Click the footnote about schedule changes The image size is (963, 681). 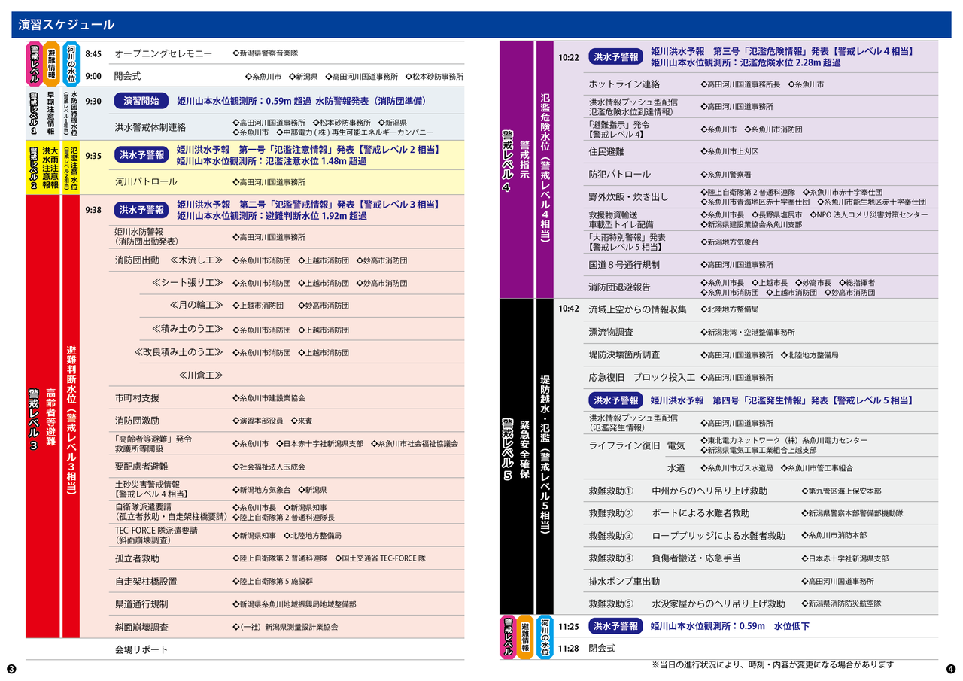click(773, 665)
